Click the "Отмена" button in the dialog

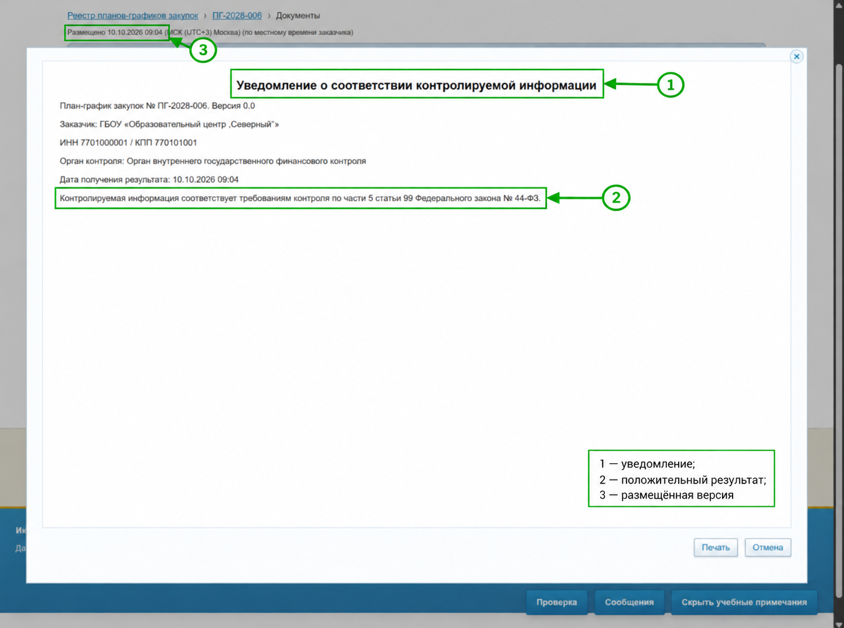(767, 547)
